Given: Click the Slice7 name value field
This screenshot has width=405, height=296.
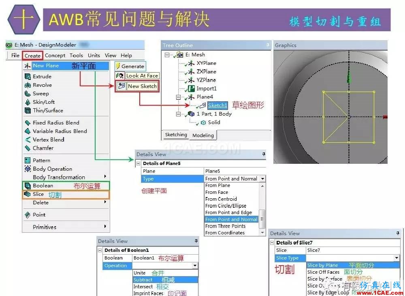Looking at the screenshot, I should 353,250.
